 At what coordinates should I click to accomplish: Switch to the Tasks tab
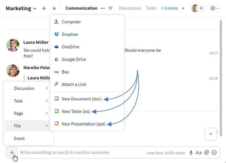[x=151, y=8]
